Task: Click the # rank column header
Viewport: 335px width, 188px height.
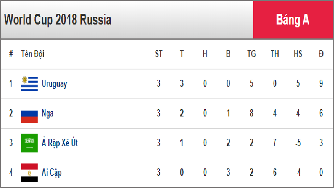Action: [11, 54]
